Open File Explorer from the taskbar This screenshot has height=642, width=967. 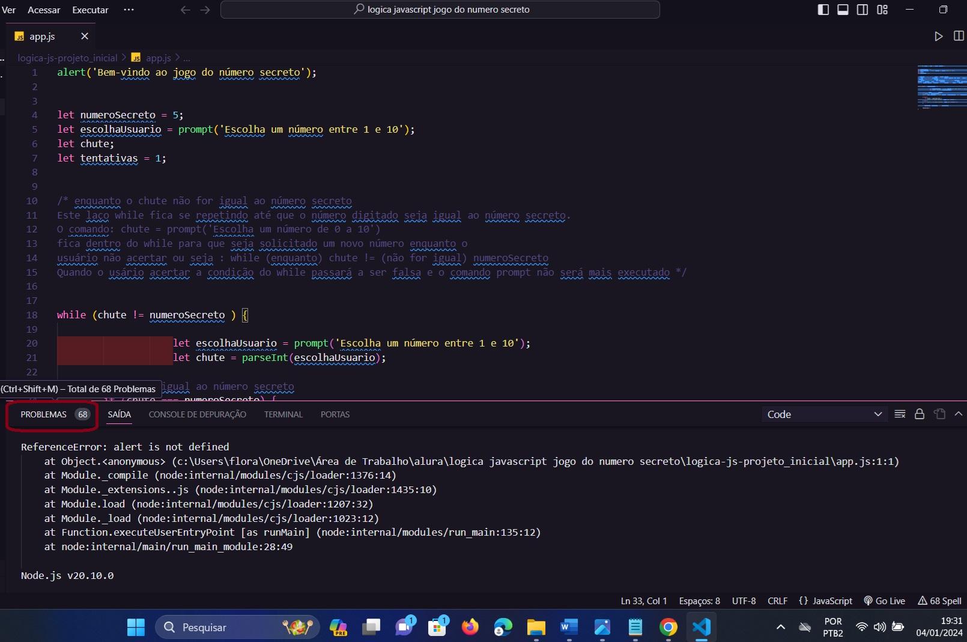[536, 628]
